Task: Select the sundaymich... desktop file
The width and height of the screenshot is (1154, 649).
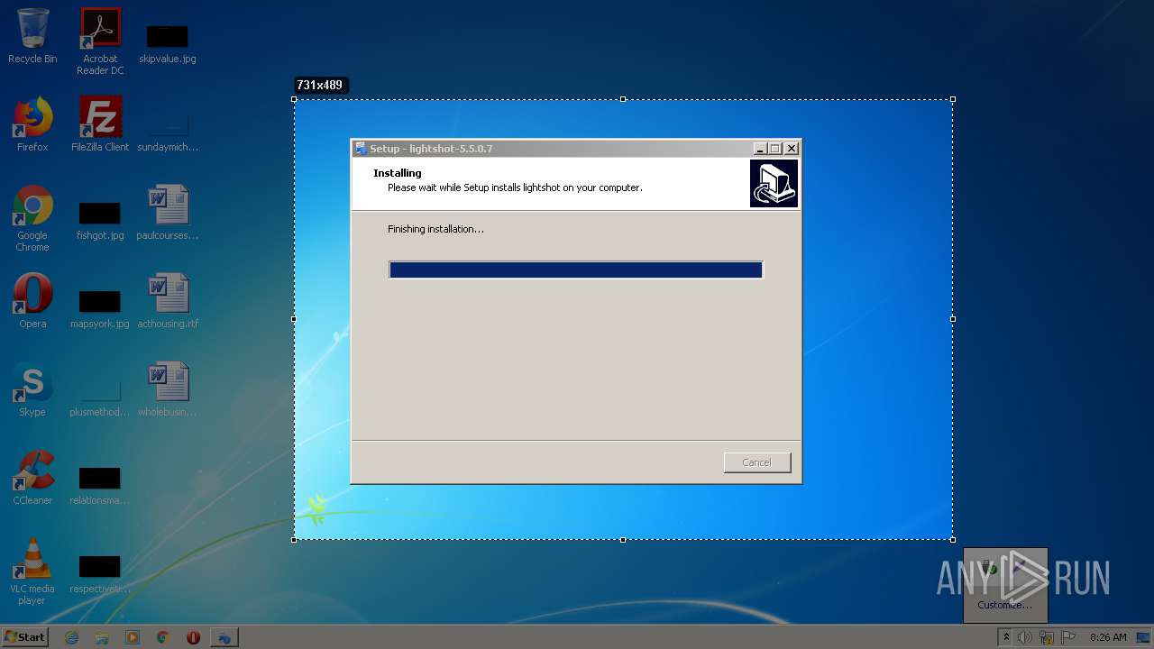Action: point(168,133)
